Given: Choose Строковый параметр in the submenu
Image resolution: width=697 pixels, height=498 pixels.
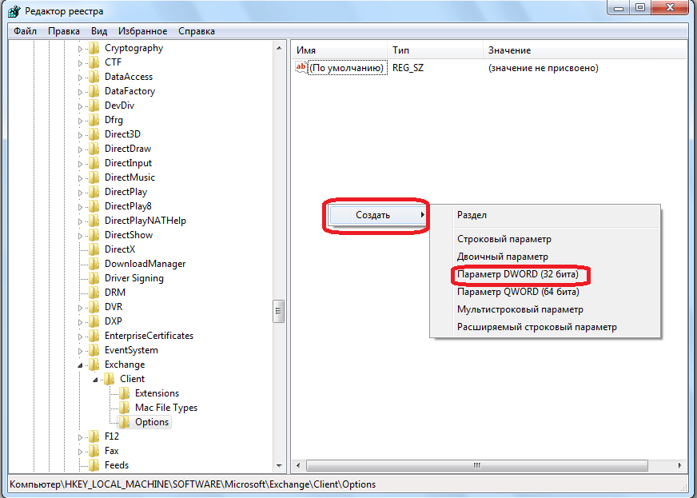Looking at the screenshot, I should tap(504, 239).
